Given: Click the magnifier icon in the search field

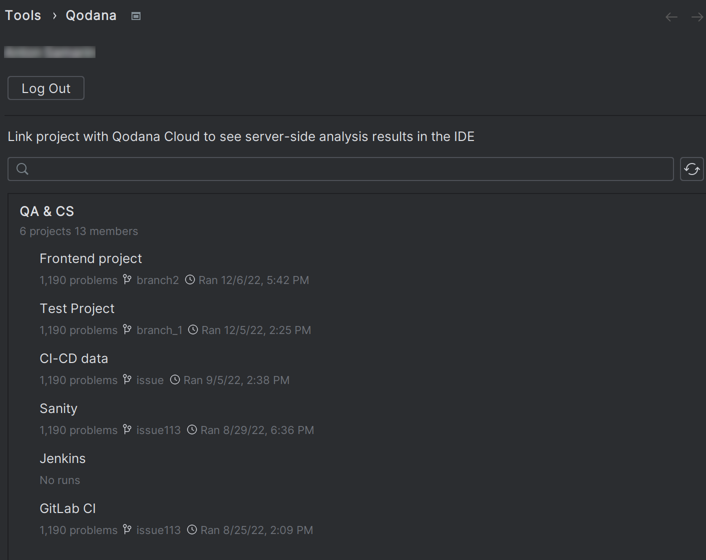Looking at the screenshot, I should pos(22,169).
